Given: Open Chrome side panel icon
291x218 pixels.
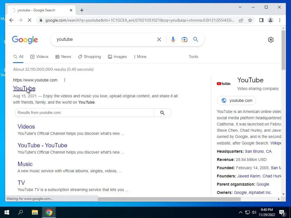Looking at the screenshot, I should [x=261, y=20].
